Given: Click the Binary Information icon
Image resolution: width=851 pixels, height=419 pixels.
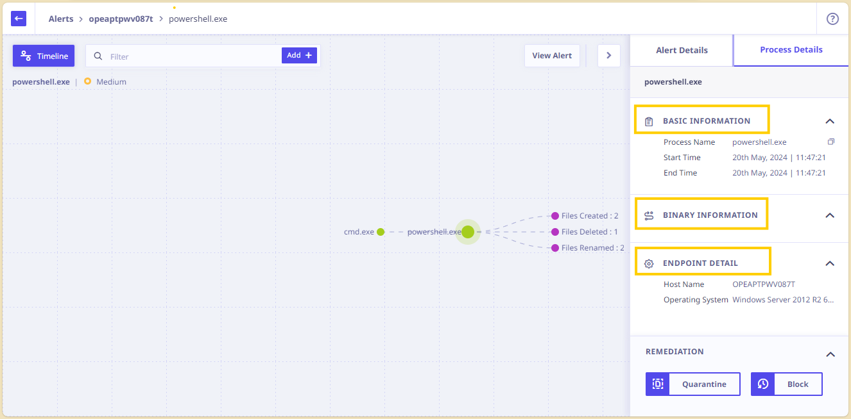Looking at the screenshot, I should pos(649,215).
